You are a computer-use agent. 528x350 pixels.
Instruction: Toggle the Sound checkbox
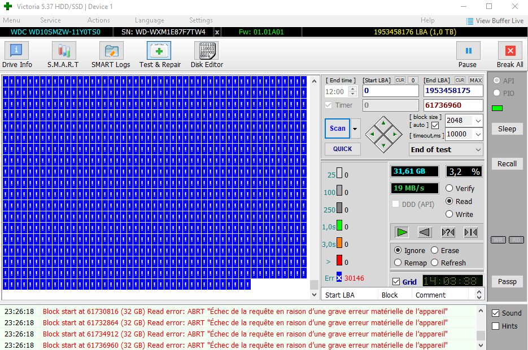[x=495, y=313]
